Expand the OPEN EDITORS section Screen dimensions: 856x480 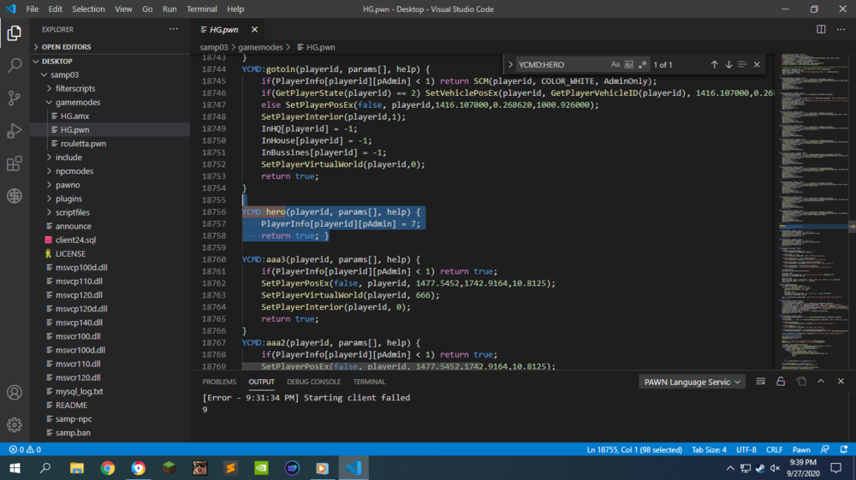(x=110, y=47)
